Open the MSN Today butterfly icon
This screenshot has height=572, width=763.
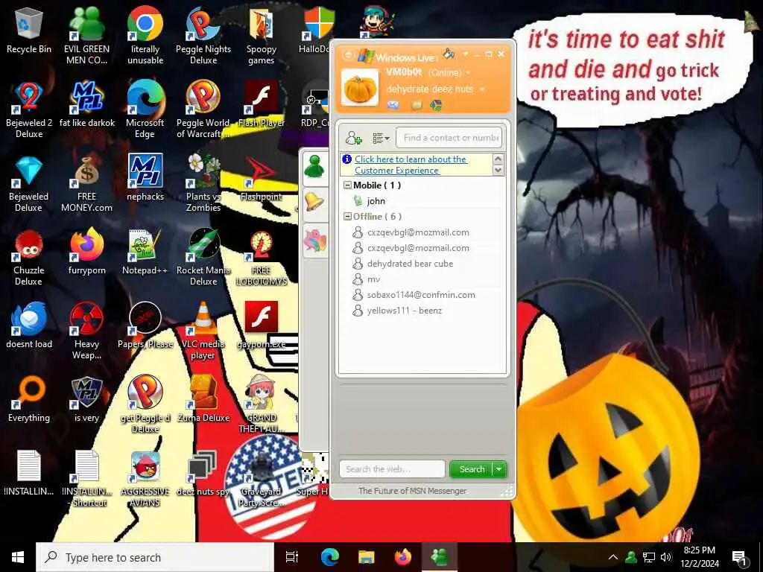click(x=435, y=104)
